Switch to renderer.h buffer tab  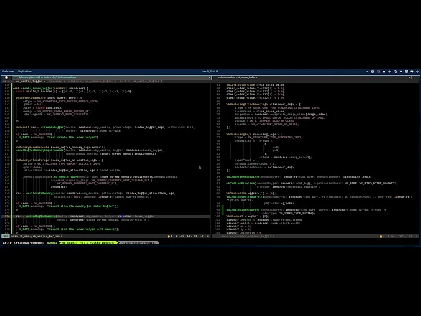click(57, 81)
